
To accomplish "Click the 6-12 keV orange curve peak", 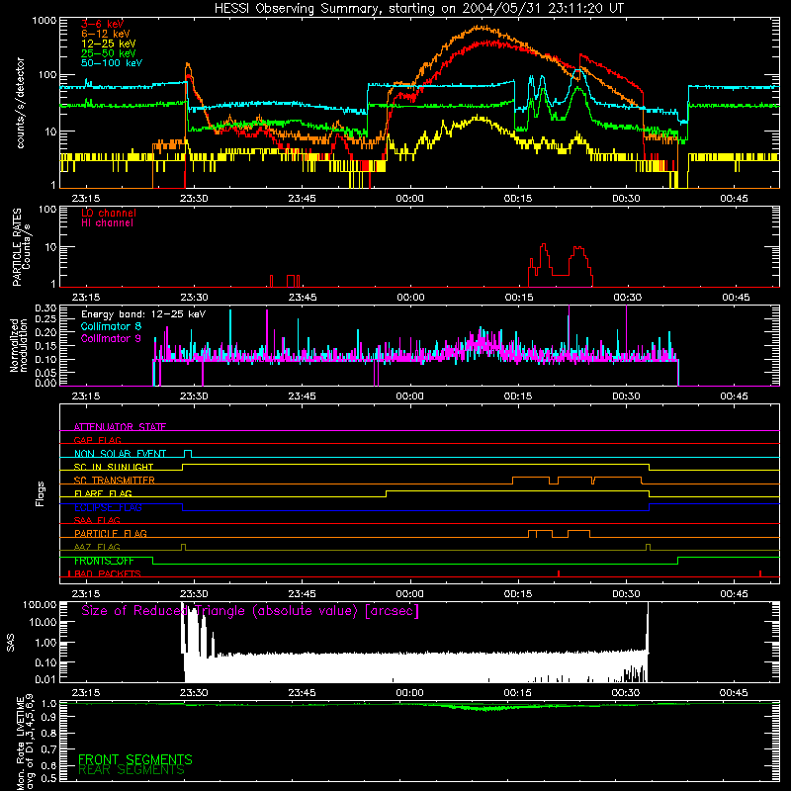I will [x=483, y=28].
